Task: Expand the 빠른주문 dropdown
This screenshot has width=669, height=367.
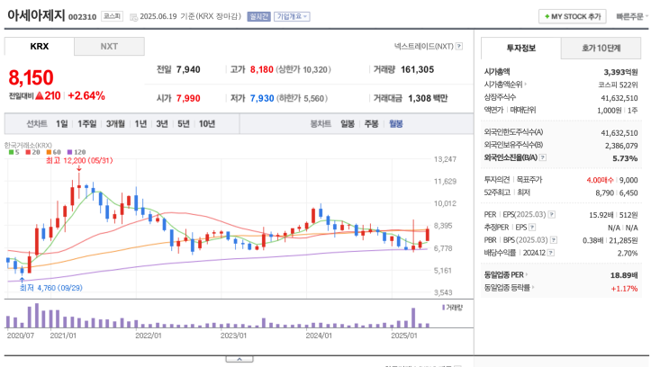Action: coord(632,16)
